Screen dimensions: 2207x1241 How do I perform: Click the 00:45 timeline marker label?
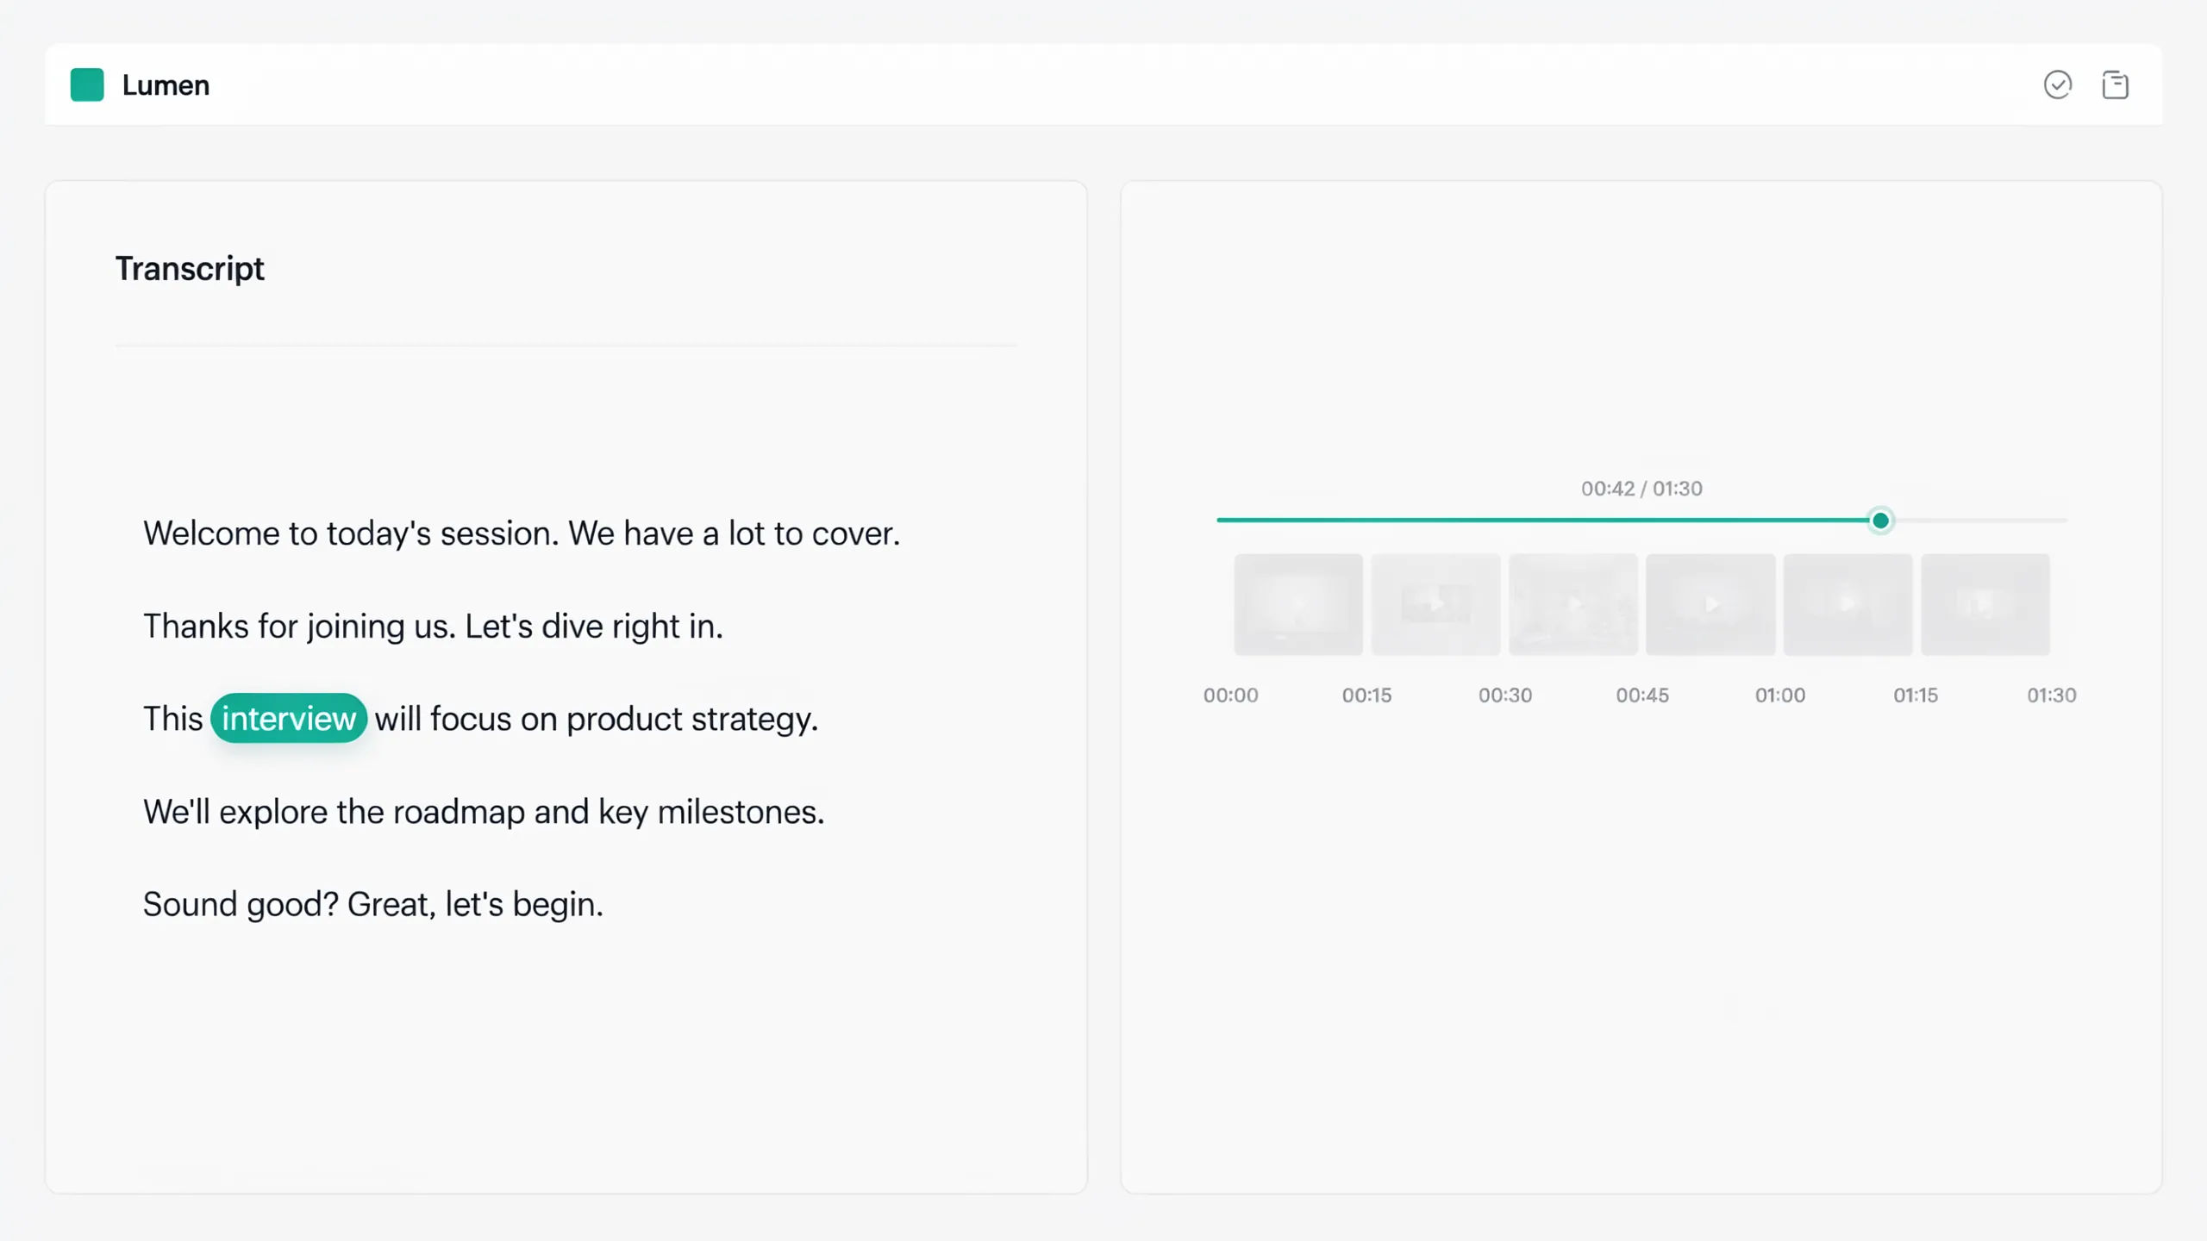click(x=1642, y=695)
